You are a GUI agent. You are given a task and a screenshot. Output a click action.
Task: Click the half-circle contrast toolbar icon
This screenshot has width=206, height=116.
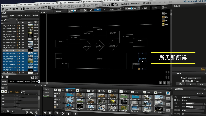(x=84, y=6)
